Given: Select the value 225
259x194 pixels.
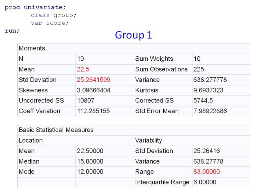Looking at the screenshot, I should (x=199, y=69).
